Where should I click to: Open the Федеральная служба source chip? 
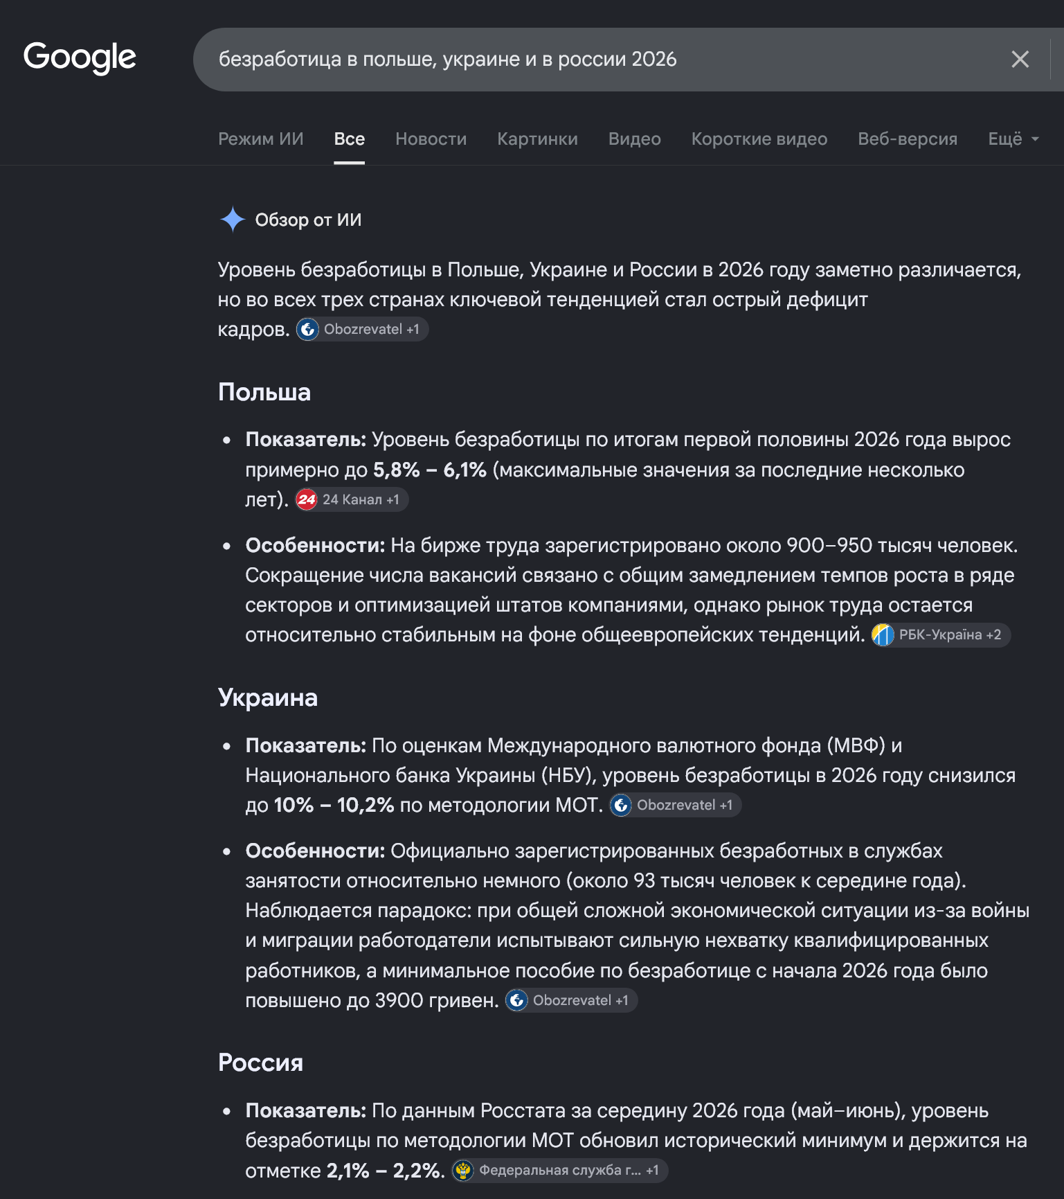click(x=559, y=1171)
